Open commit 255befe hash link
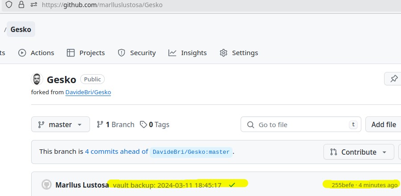Viewport: 401px width, 196px height. (343, 185)
